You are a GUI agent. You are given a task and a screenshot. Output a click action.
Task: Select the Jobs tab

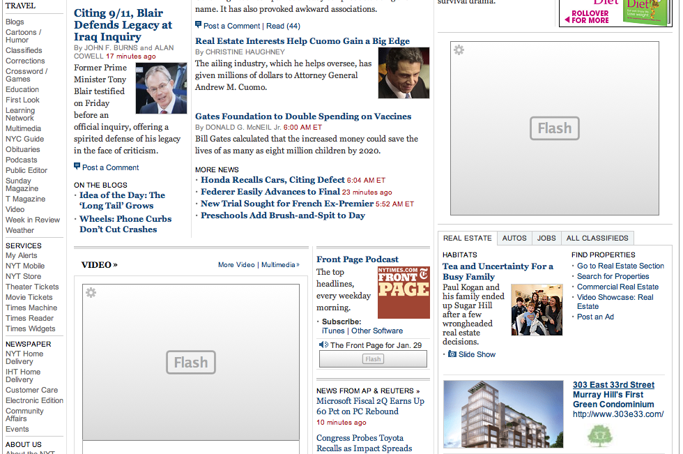pyautogui.click(x=546, y=238)
